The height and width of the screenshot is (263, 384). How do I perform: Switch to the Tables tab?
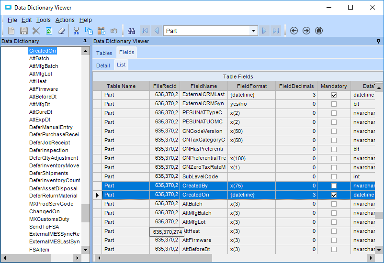[104, 53]
